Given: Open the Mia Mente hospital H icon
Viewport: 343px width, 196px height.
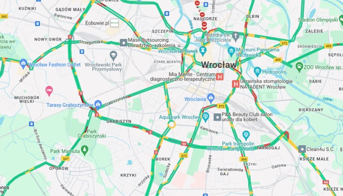Looking at the screenshot, I should (x=220, y=77).
